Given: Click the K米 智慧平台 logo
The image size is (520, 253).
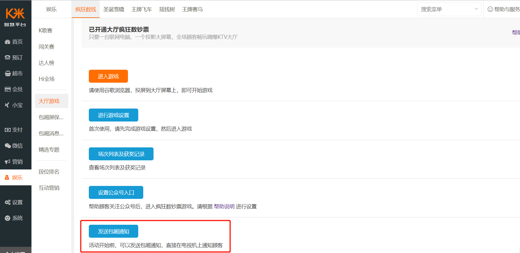Looking at the screenshot, I should tap(15, 17).
